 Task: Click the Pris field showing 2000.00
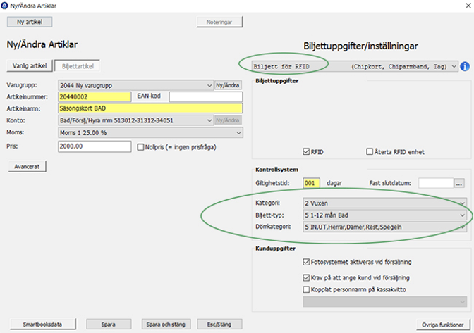pyautogui.click(x=95, y=146)
